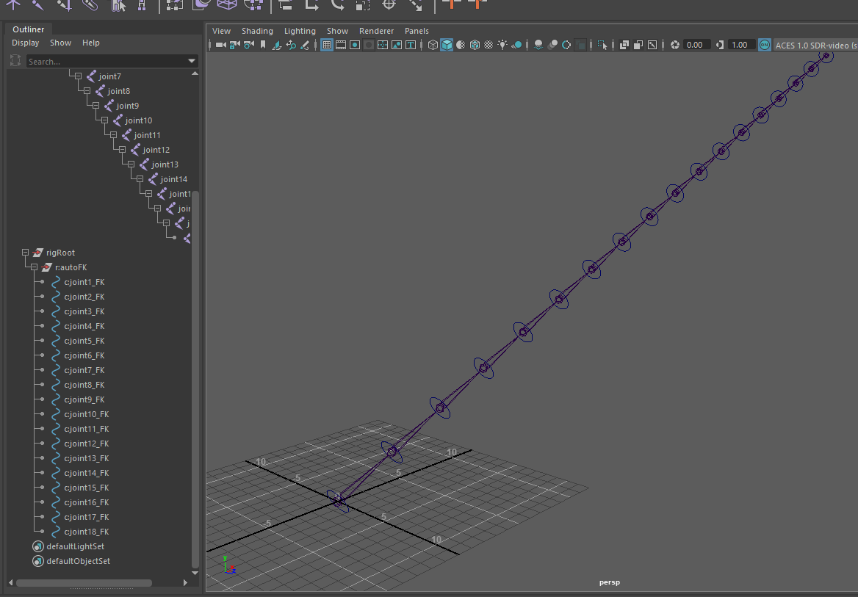
Task: Select c:joint5_FK in the Outliner
Action: coord(84,341)
